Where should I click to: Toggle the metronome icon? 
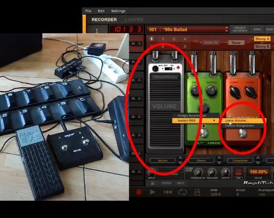pyautogui.click(x=197, y=192)
